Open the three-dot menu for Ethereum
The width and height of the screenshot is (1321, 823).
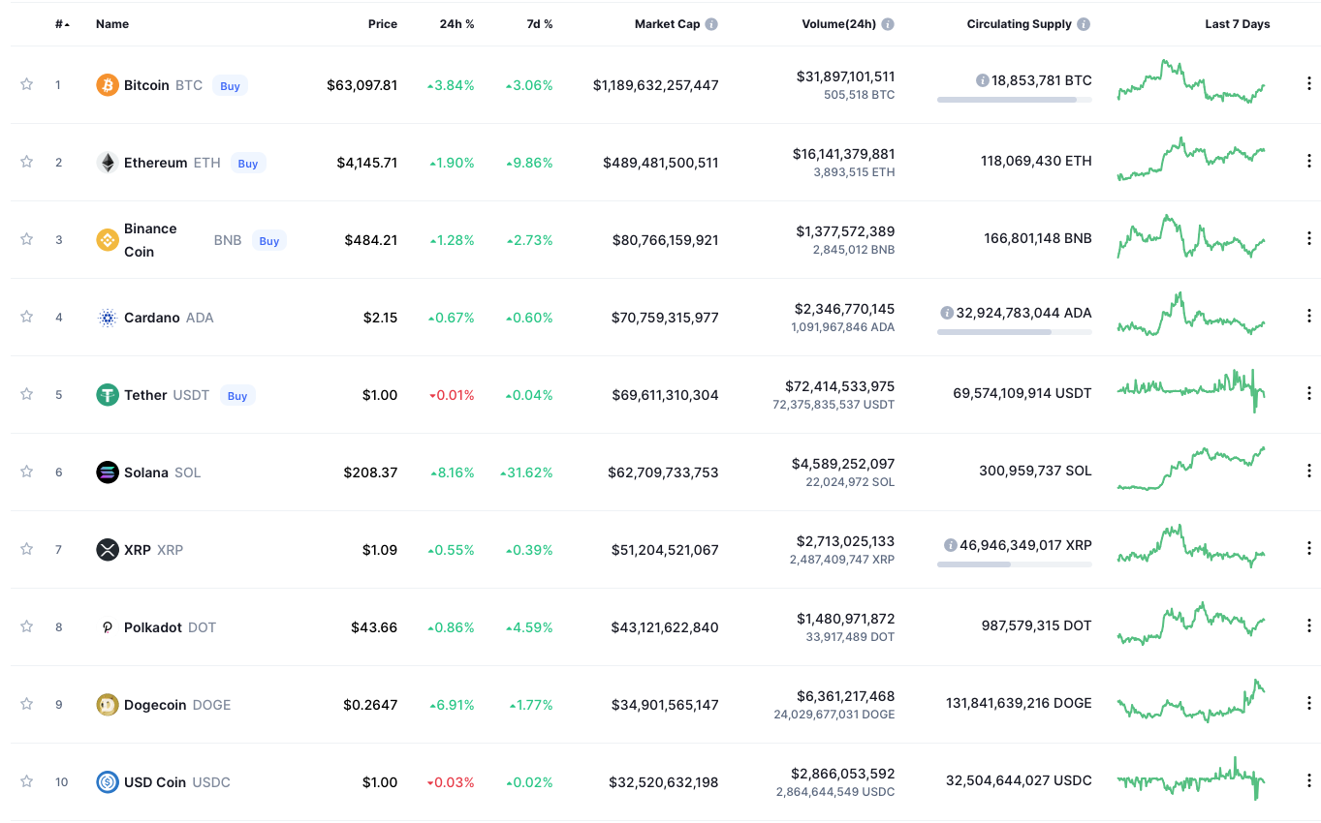click(x=1308, y=162)
